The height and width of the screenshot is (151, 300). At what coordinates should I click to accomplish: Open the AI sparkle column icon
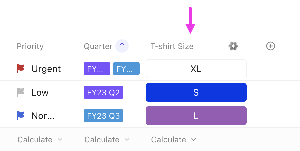233,46
